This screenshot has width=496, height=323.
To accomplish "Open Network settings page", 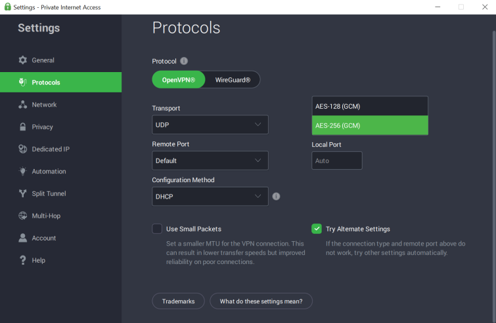I will 60,105.
